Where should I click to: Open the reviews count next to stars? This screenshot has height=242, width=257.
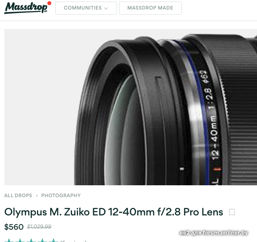73,241
